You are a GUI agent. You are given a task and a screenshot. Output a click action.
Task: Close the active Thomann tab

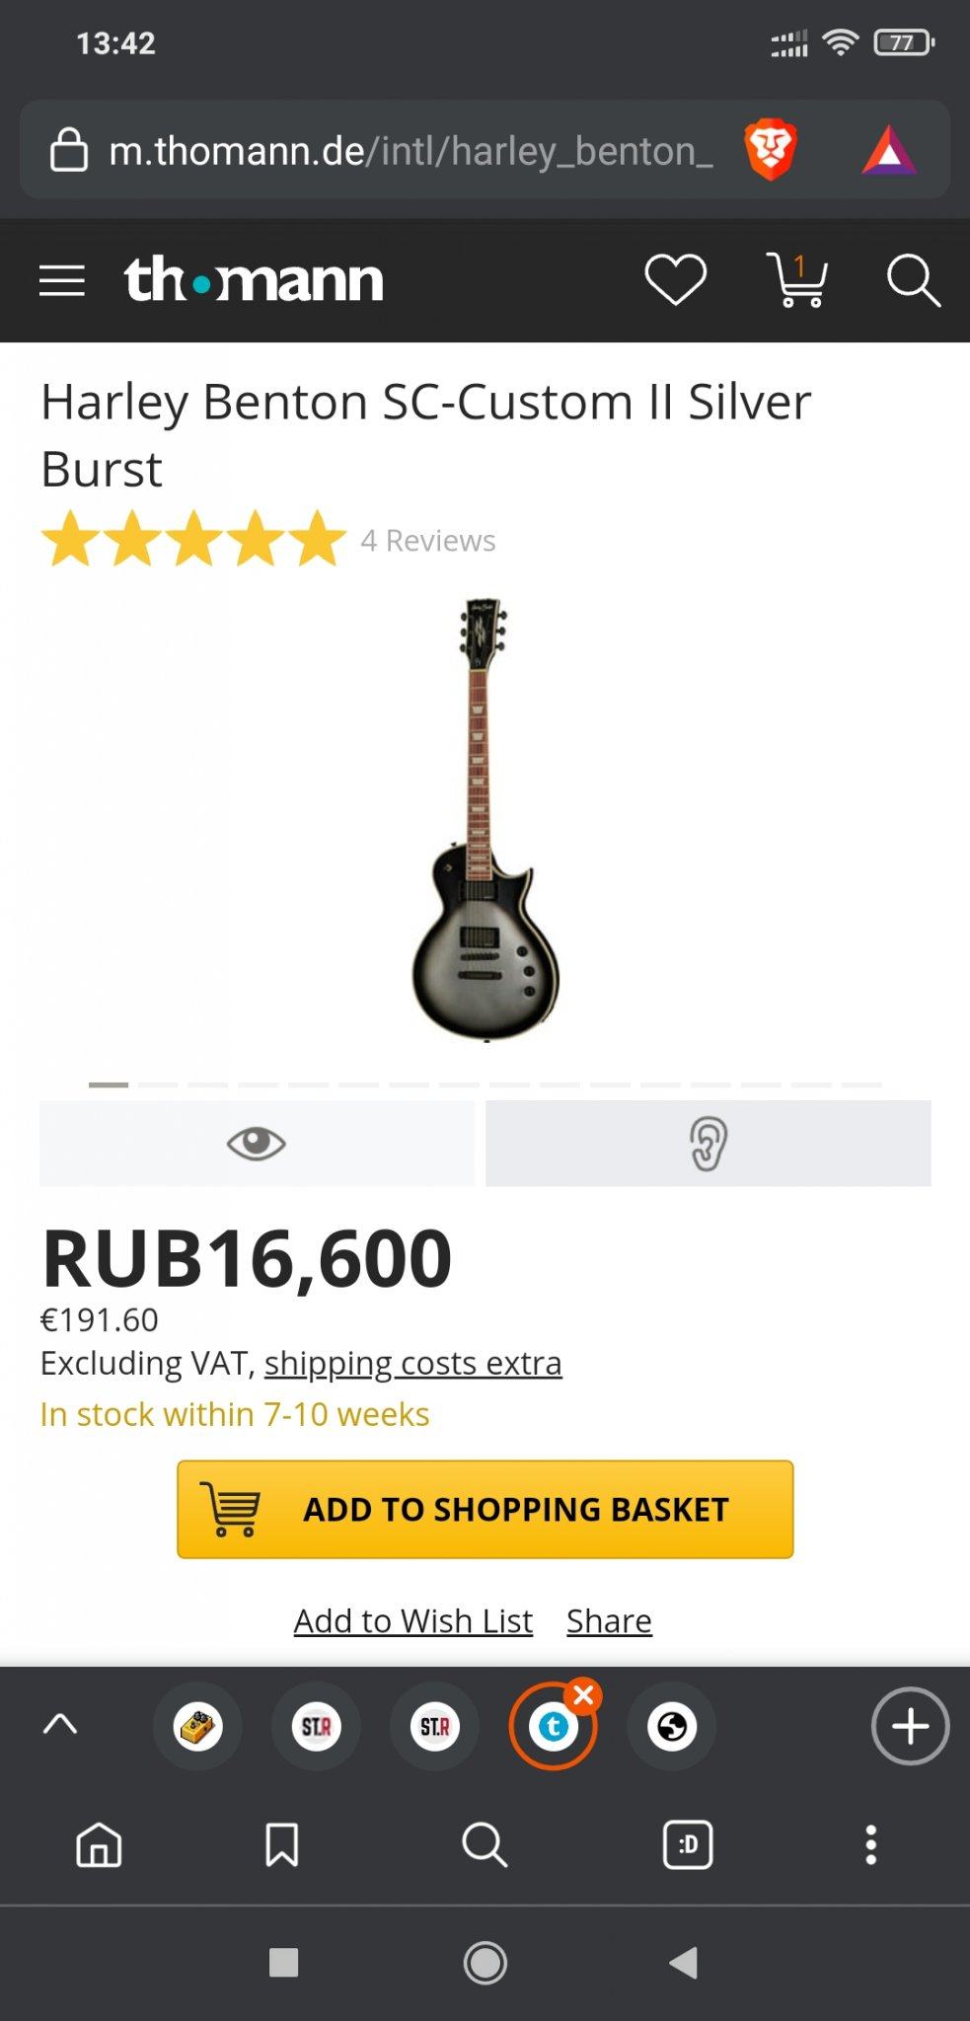[x=584, y=1696]
